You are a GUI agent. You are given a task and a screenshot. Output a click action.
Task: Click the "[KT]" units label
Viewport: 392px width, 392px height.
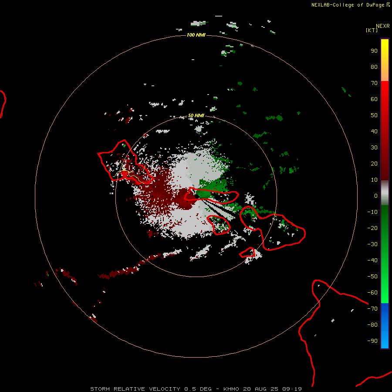[372, 30]
